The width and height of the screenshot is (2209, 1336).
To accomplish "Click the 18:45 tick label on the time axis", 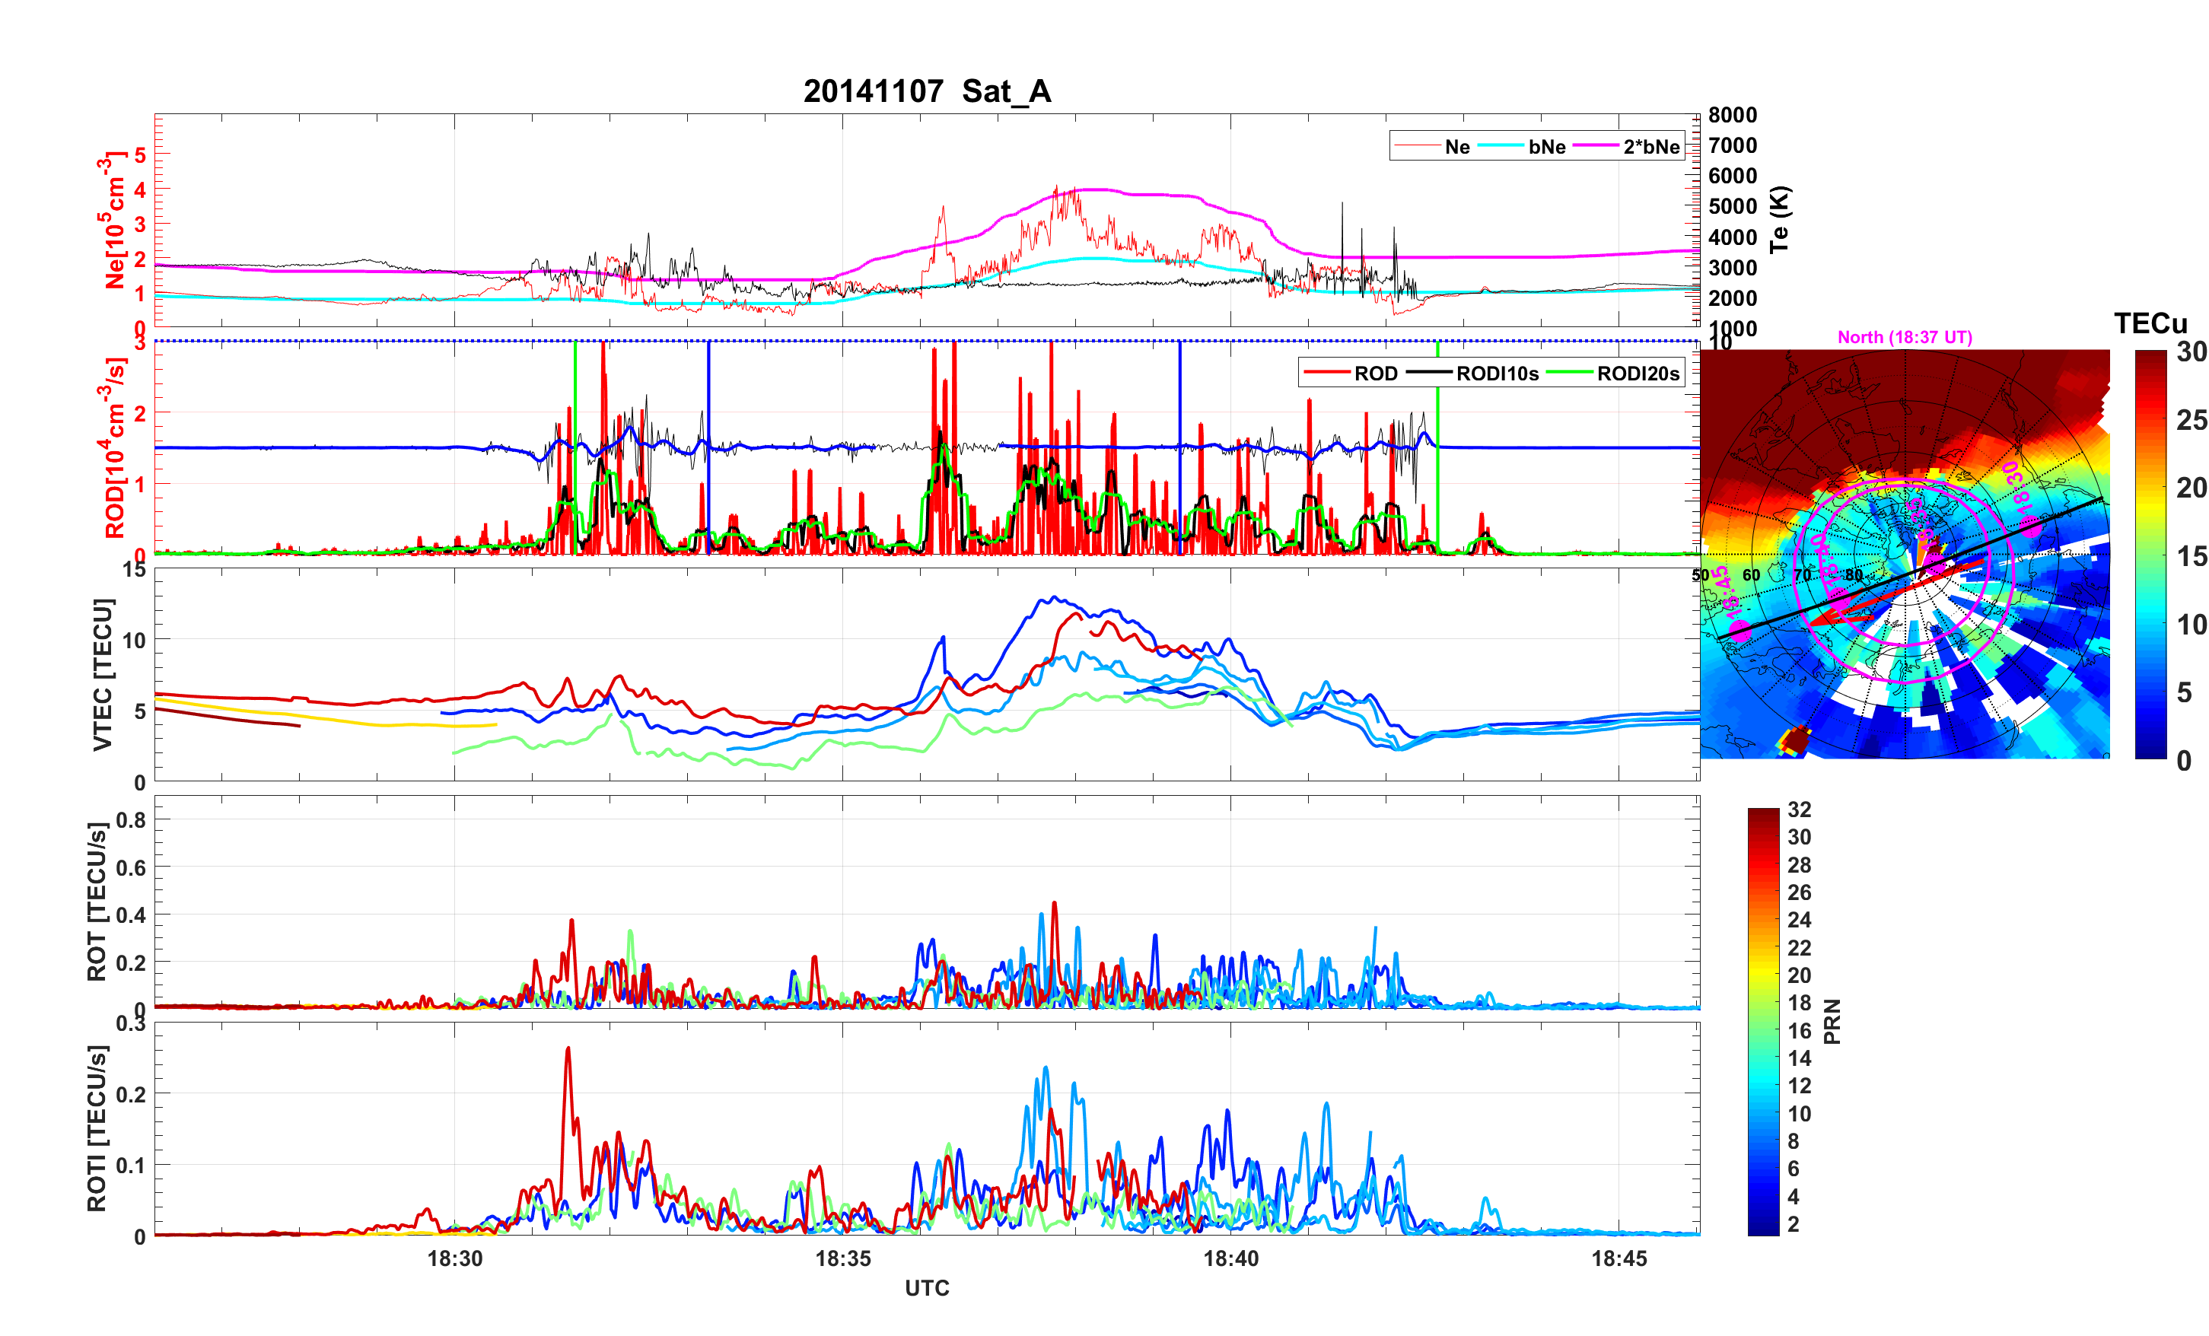I will (1619, 1259).
